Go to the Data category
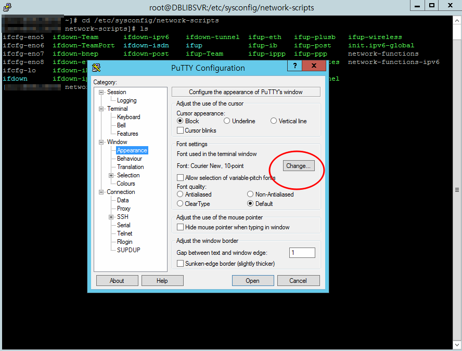 [x=123, y=200]
